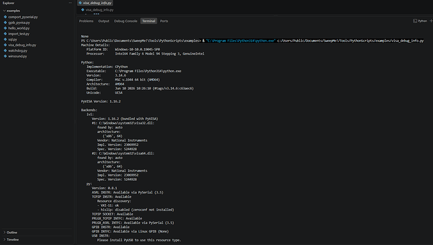Click the Python terminal shell icon
This screenshot has height=245, width=433.
(x=415, y=21)
